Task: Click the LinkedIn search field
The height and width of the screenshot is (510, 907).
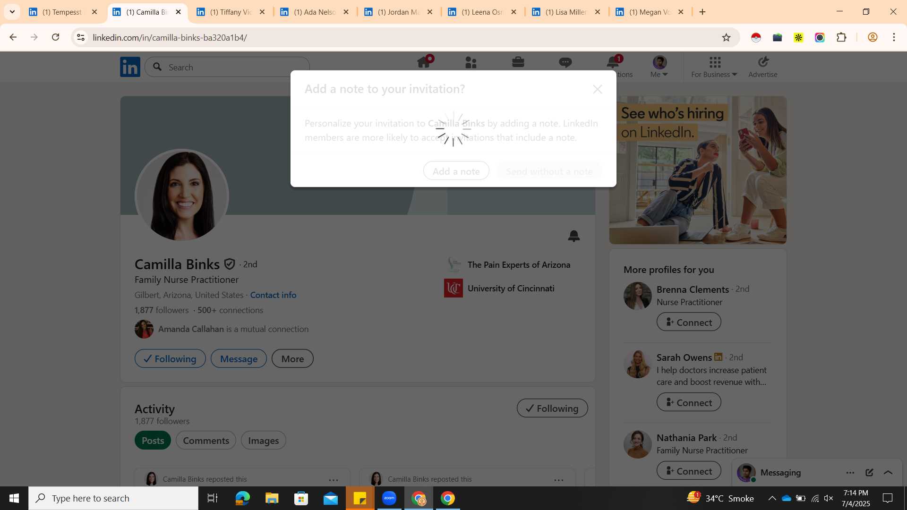Action: (x=227, y=67)
